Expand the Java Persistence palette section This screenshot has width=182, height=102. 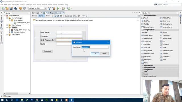(142, 76)
